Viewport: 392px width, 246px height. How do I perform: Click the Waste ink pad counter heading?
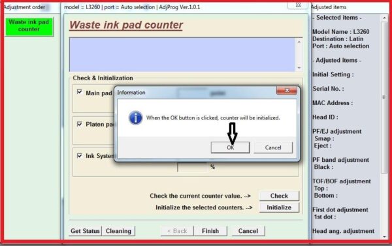tap(126, 25)
